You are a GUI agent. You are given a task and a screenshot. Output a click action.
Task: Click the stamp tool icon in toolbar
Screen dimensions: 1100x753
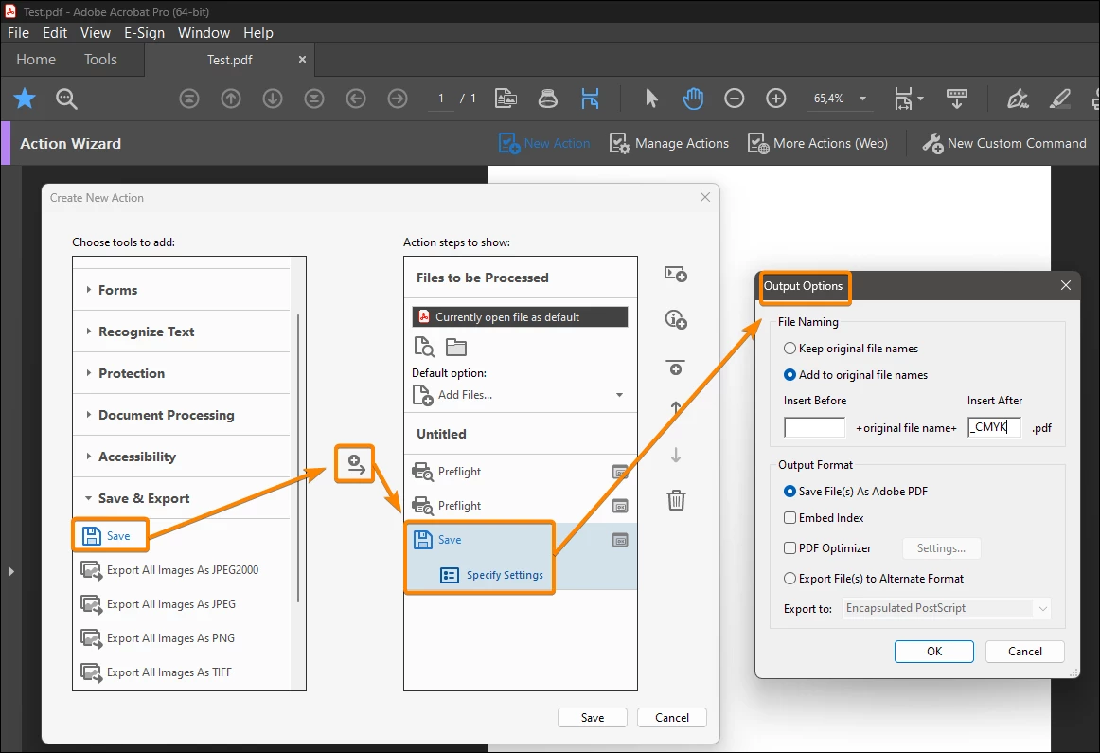coord(548,99)
